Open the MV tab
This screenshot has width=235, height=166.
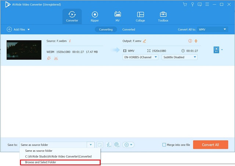pyautogui.click(x=117, y=16)
